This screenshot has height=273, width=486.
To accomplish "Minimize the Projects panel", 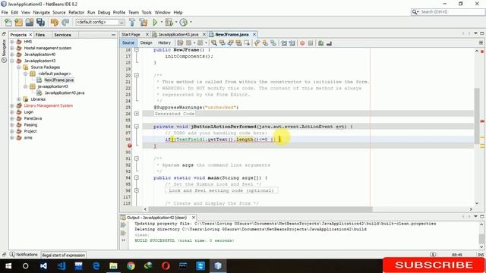I will pos(113,35).
